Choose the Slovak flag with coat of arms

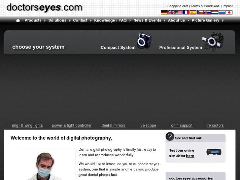(207, 13)
